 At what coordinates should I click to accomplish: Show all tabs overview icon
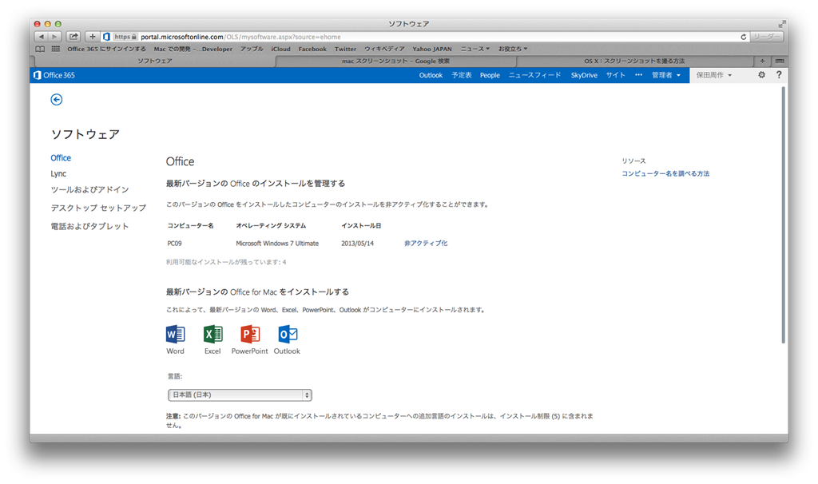pos(780,61)
